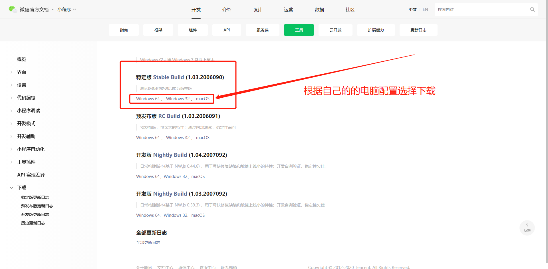Click the search magnifier icon
The height and width of the screenshot is (269, 548).
532,9
